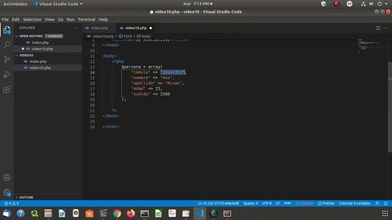This screenshot has width=392, height=220.
Task: Open the Run and Debug view
Action: click(7, 75)
